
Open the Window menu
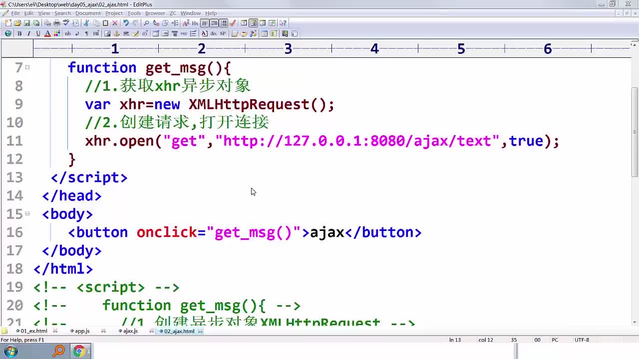190,13
